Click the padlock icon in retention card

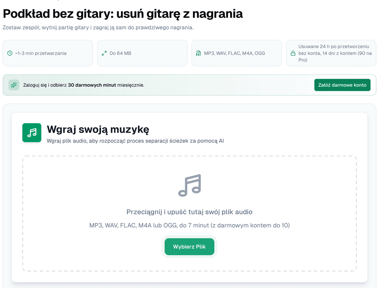pos(293,53)
